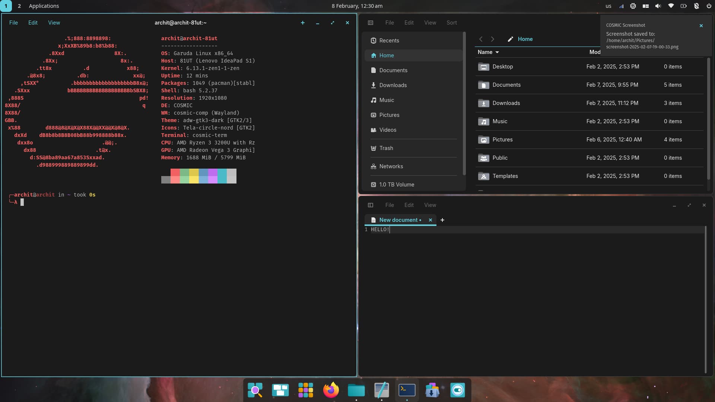This screenshot has height=402, width=715.
Task: Open the tiling window panel icon
Action: (646, 6)
